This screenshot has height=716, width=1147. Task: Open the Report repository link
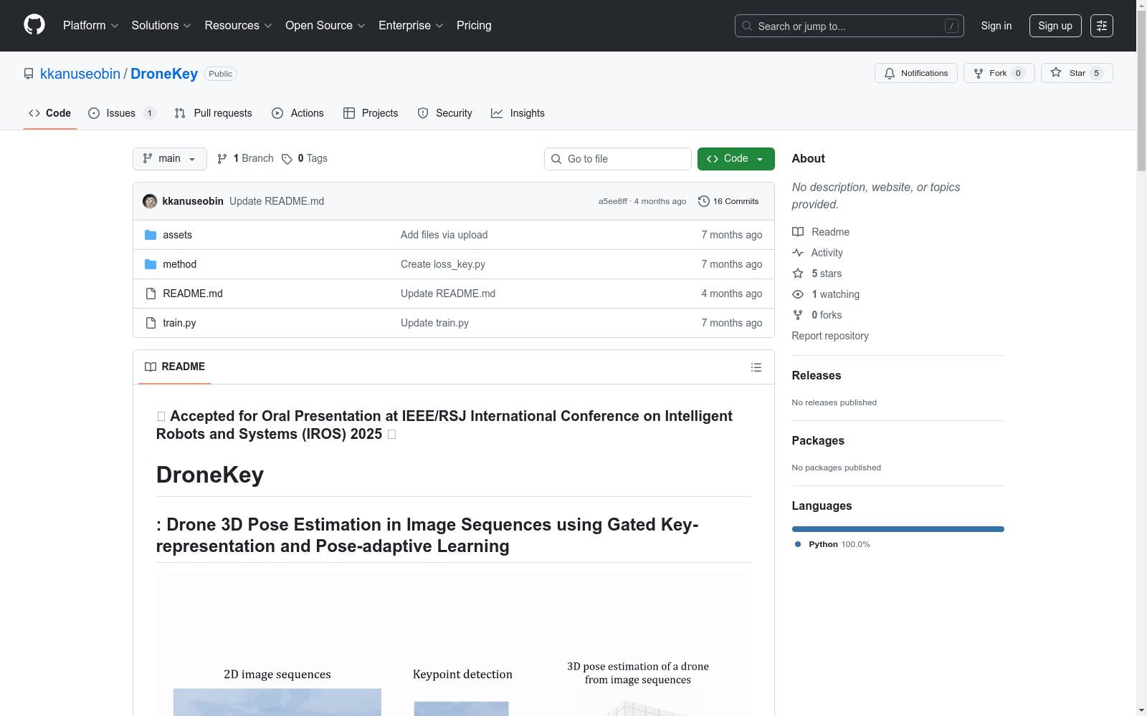click(830, 336)
